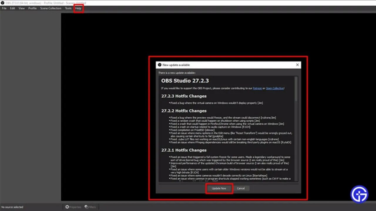Click the '27.2.1 Hotfix Changes' heading
The width and height of the screenshot is (376, 211).
[x=184, y=150]
